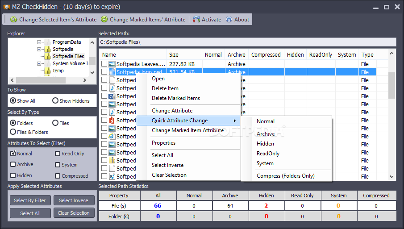Click the Internet Explorer file icon
Screen dimensions: 404x229
point(112,136)
